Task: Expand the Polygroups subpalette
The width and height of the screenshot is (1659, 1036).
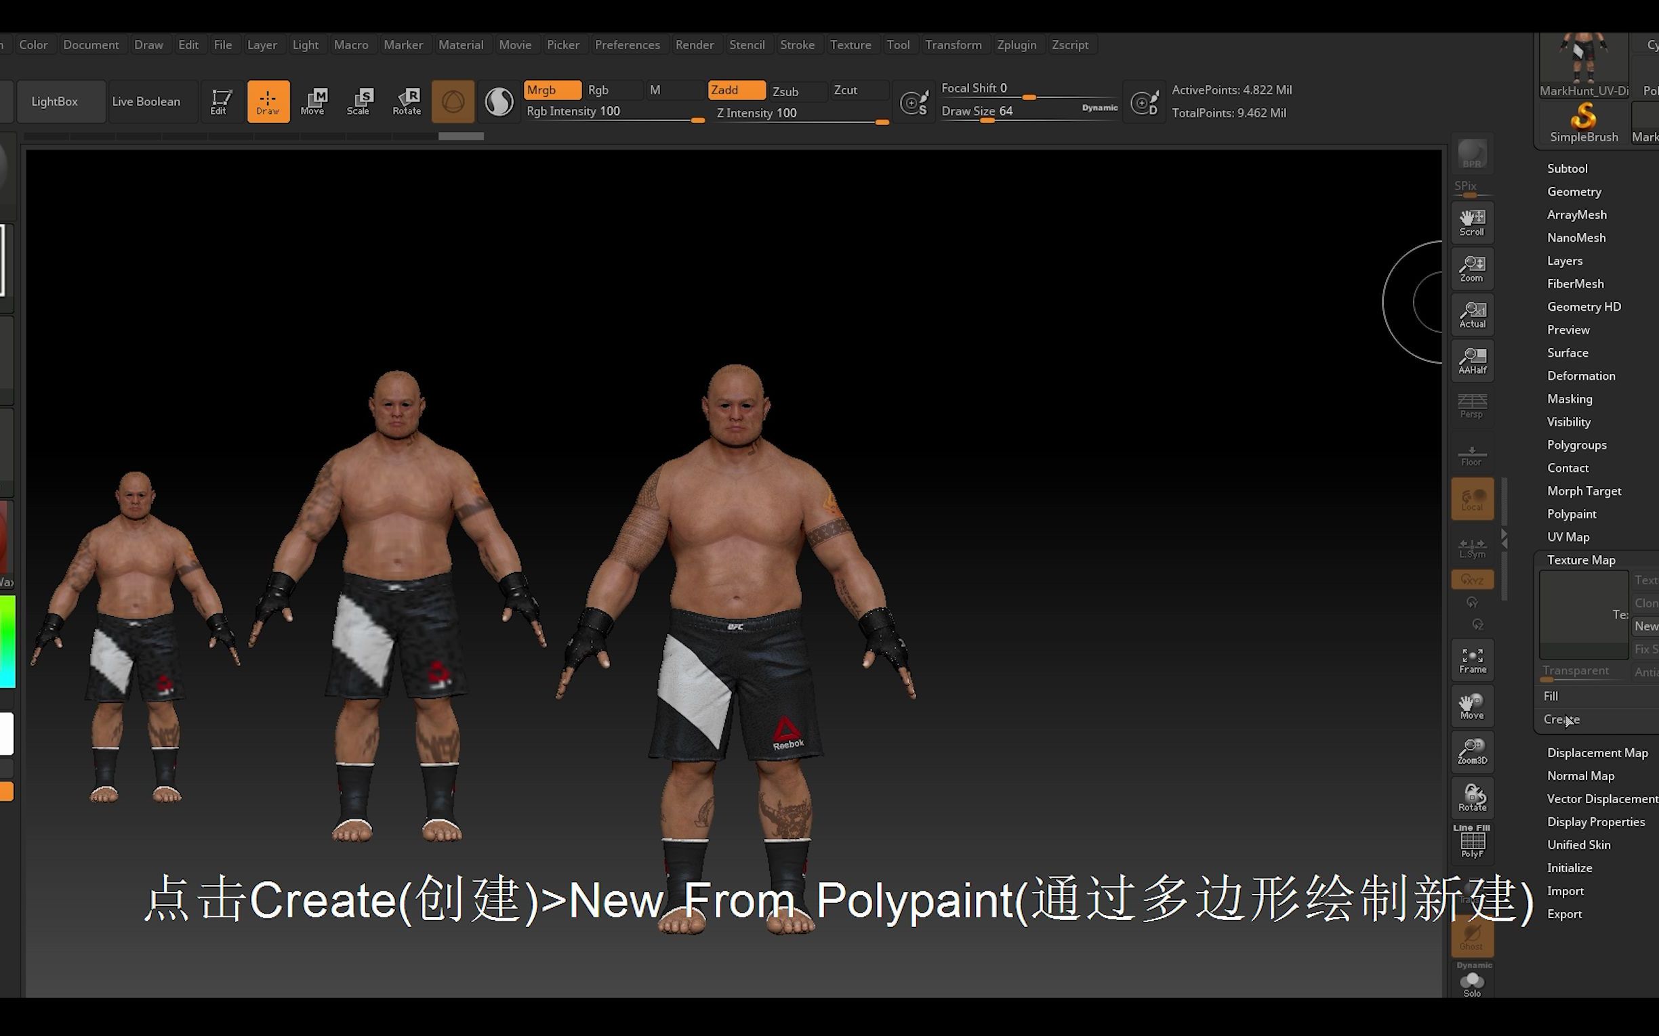Action: pos(1578,445)
